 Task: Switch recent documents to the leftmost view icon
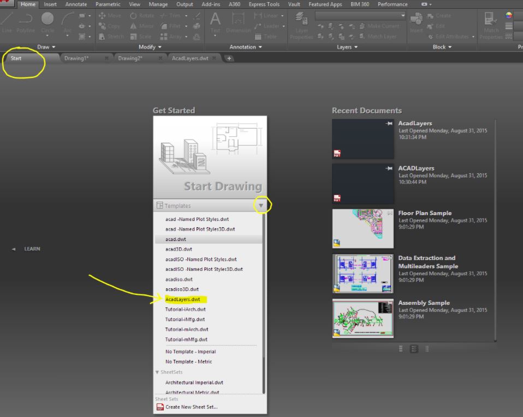tap(401, 349)
